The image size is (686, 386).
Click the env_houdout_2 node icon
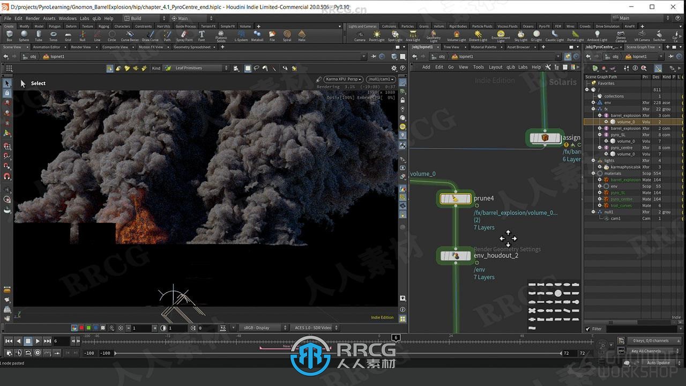(455, 256)
